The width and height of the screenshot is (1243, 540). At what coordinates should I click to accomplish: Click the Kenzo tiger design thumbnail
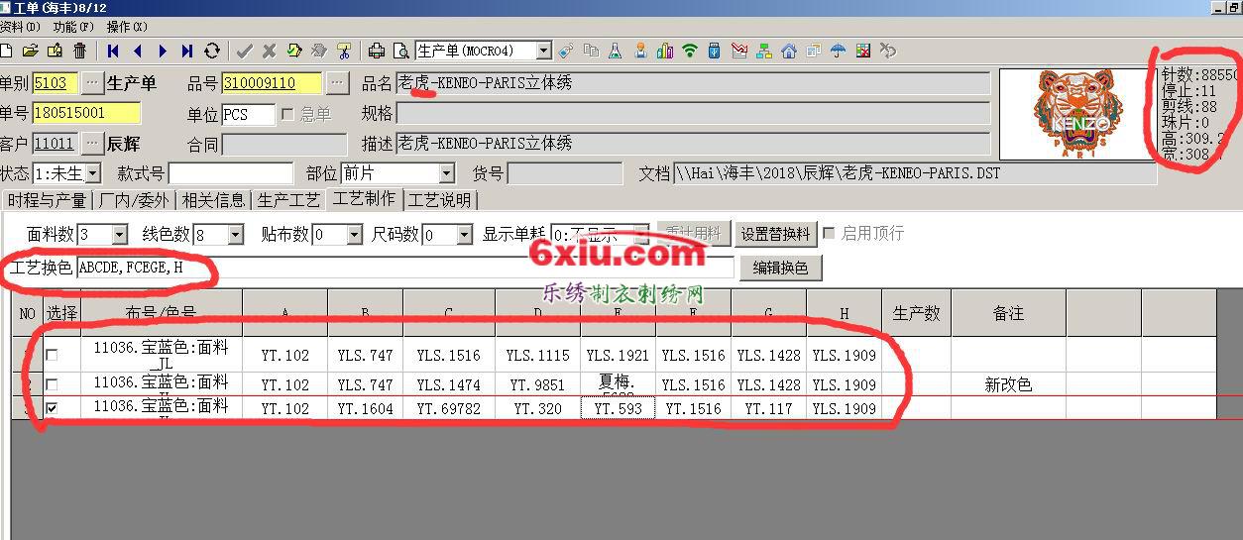pos(1074,114)
